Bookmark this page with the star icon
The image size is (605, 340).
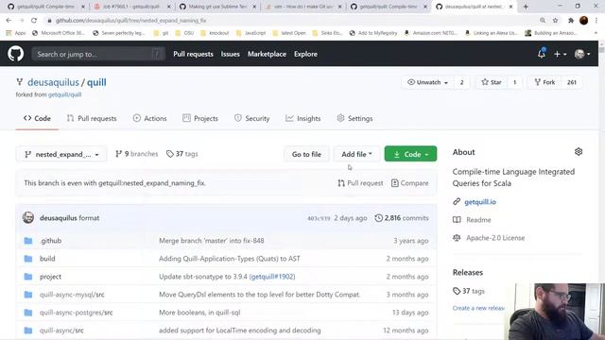pyautogui.click(x=555, y=21)
